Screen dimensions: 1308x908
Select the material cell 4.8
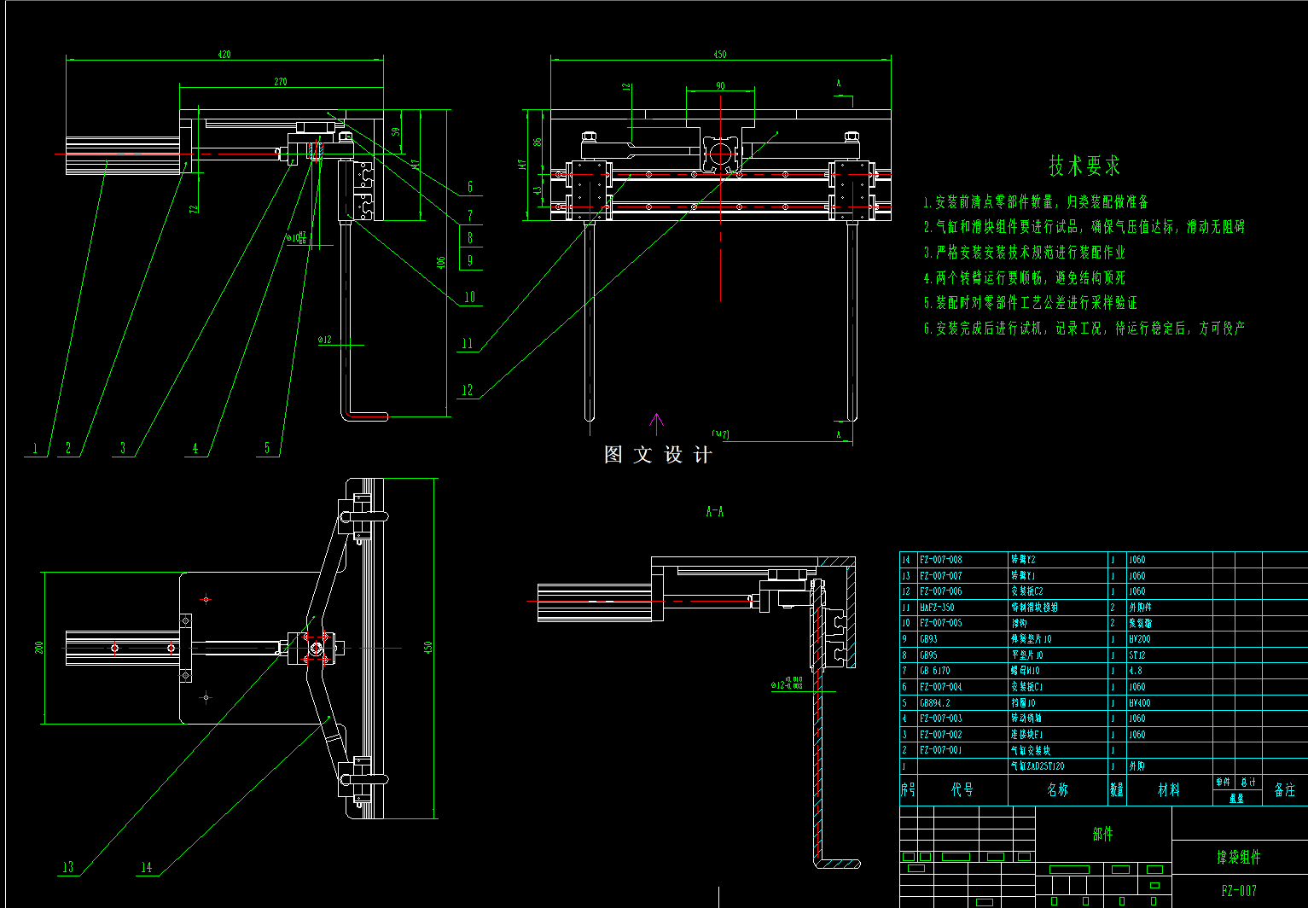tap(1135, 671)
